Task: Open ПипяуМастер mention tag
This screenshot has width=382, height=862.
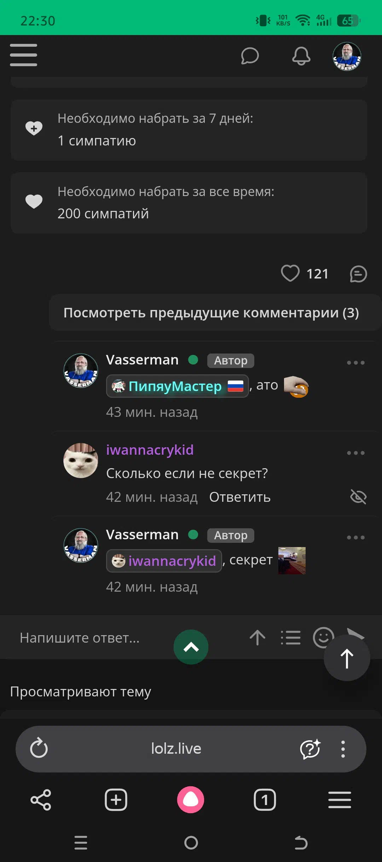Action: pyautogui.click(x=177, y=386)
